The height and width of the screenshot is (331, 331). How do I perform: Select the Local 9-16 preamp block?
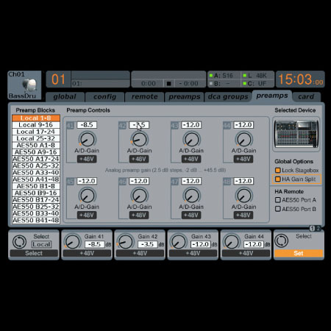[36, 125]
